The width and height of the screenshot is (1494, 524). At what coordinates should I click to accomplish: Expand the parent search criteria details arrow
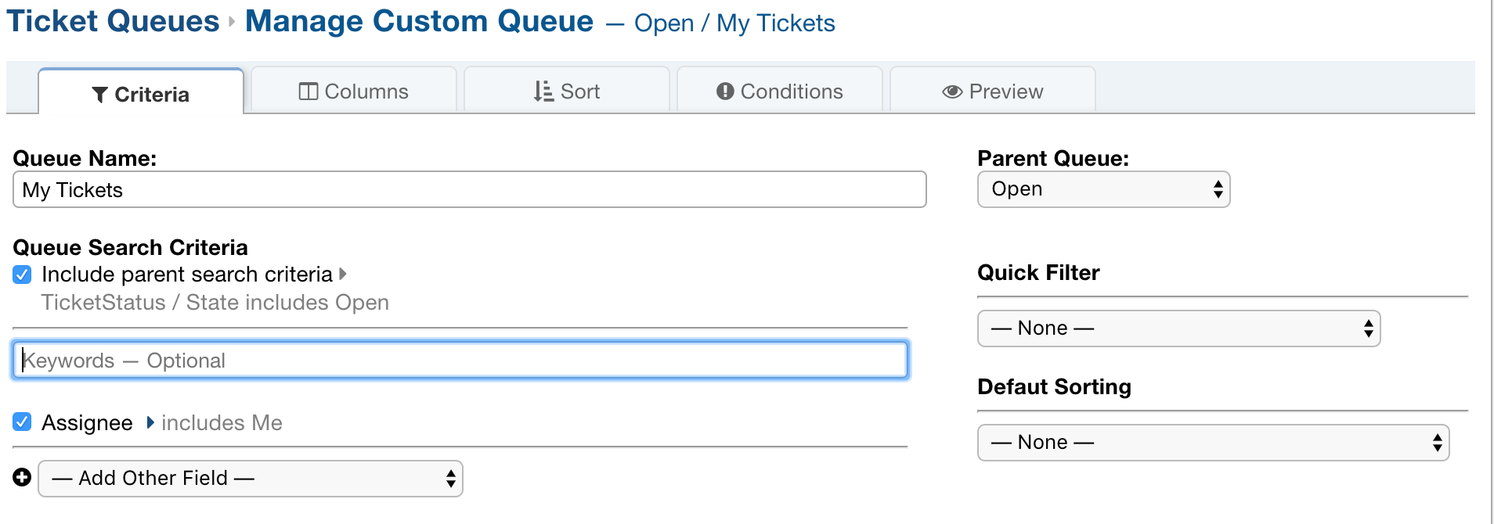[x=343, y=274]
